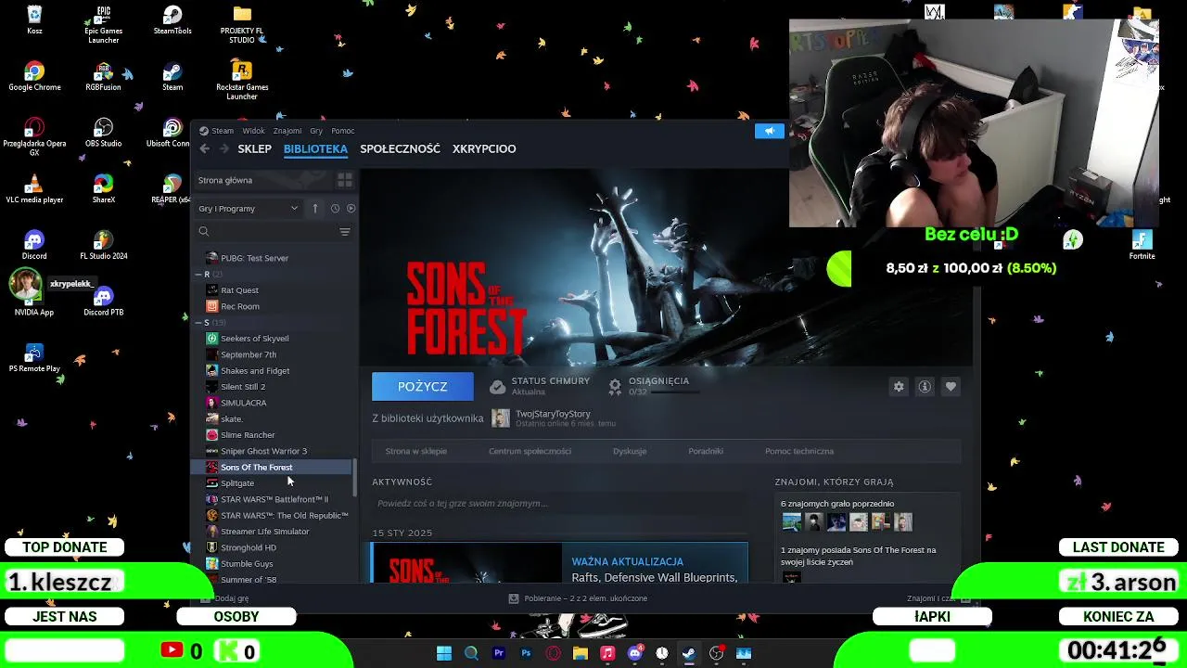
Task: Open the TwojStaryToyStory user profile
Action: click(553, 414)
